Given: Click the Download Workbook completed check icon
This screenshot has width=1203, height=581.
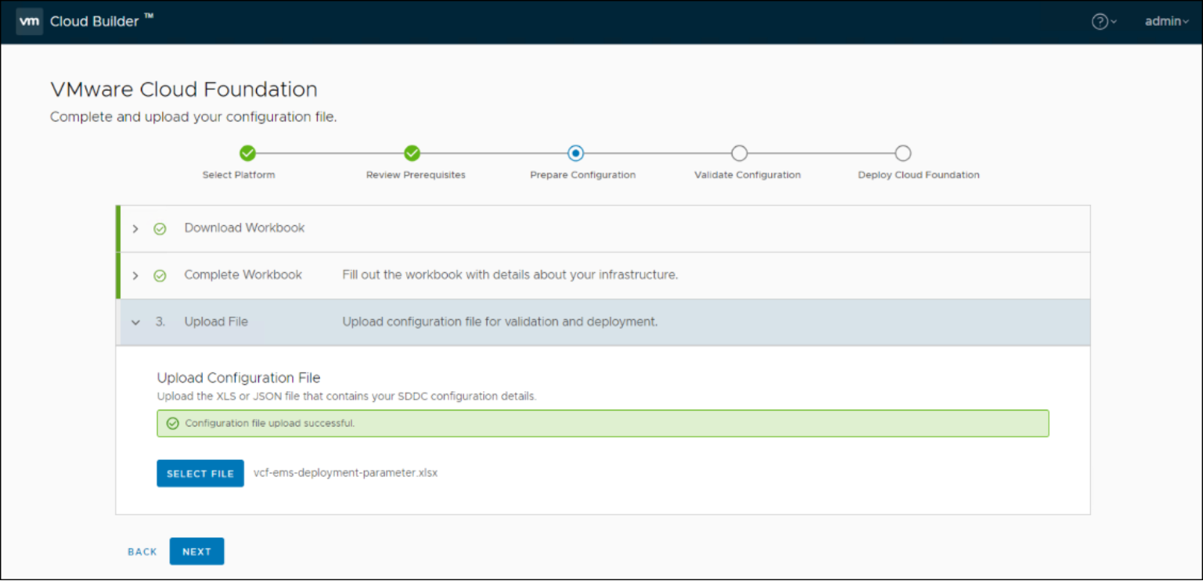Looking at the screenshot, I should click(160, 229).
